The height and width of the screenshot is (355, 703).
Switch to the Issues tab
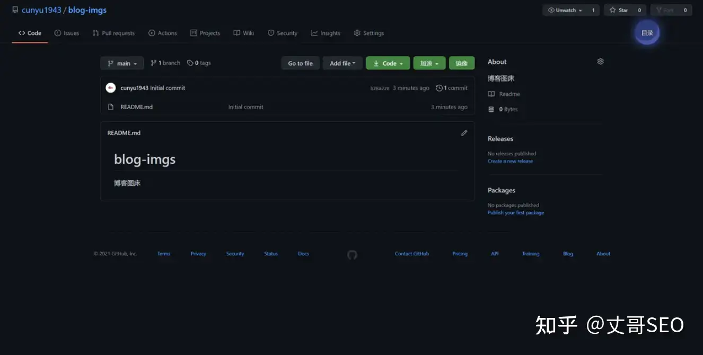67,33
